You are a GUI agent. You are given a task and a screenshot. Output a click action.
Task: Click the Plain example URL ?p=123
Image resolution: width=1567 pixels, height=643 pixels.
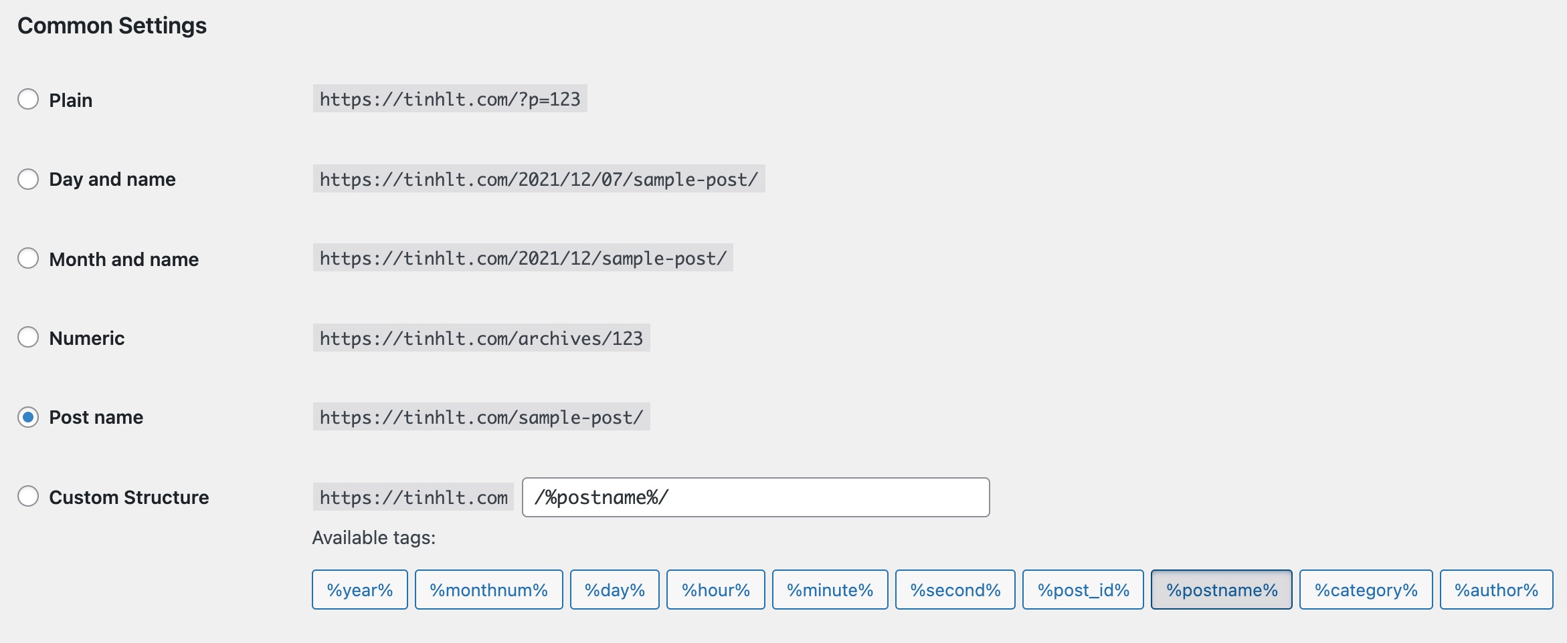click(x=450, y=99)
